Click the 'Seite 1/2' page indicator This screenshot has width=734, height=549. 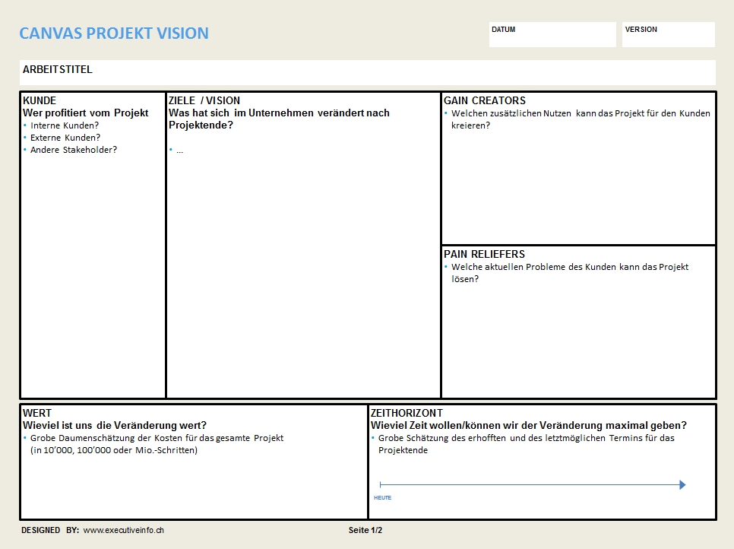pyautogui.click(x=365, y=530)
